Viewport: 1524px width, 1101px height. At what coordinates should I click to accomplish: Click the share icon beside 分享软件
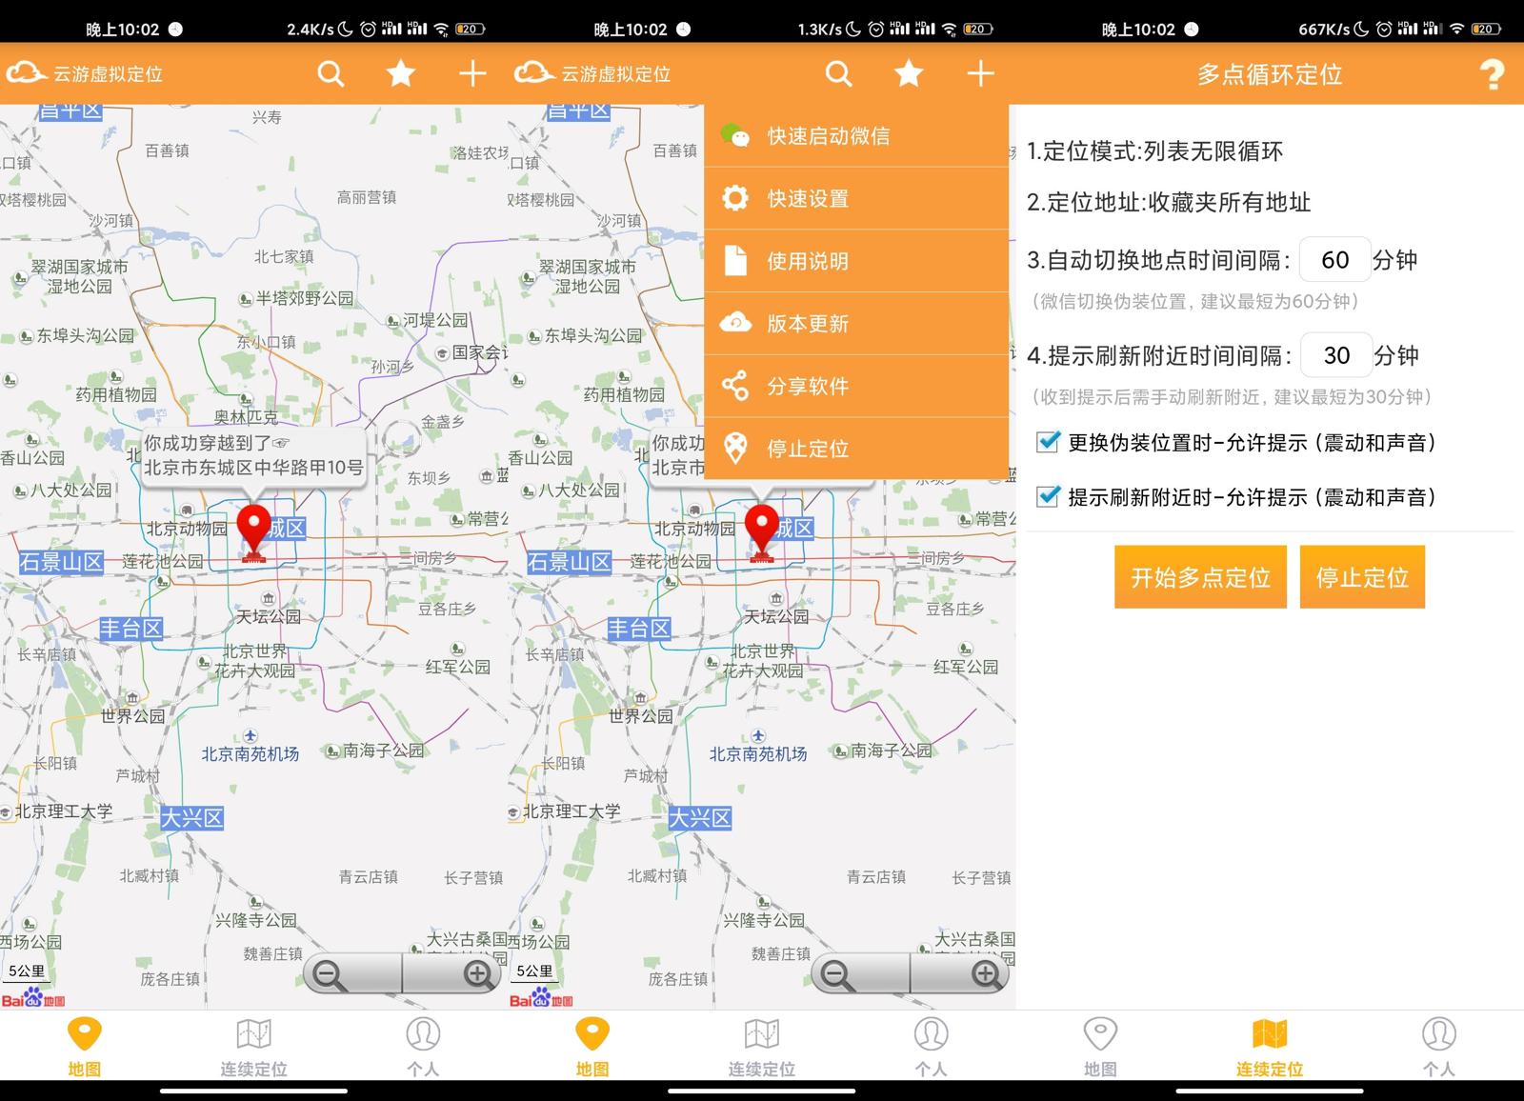pos(734,386)
